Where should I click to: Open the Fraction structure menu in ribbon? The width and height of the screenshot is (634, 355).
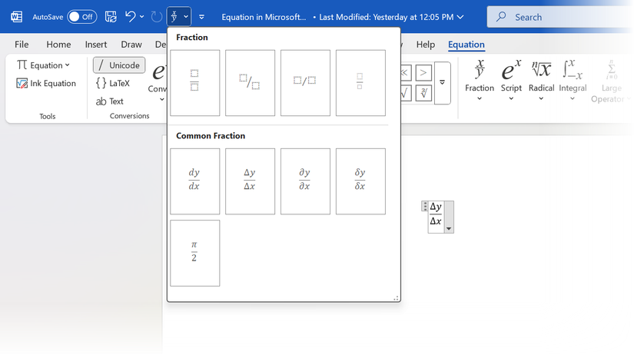tap(480, 80)
